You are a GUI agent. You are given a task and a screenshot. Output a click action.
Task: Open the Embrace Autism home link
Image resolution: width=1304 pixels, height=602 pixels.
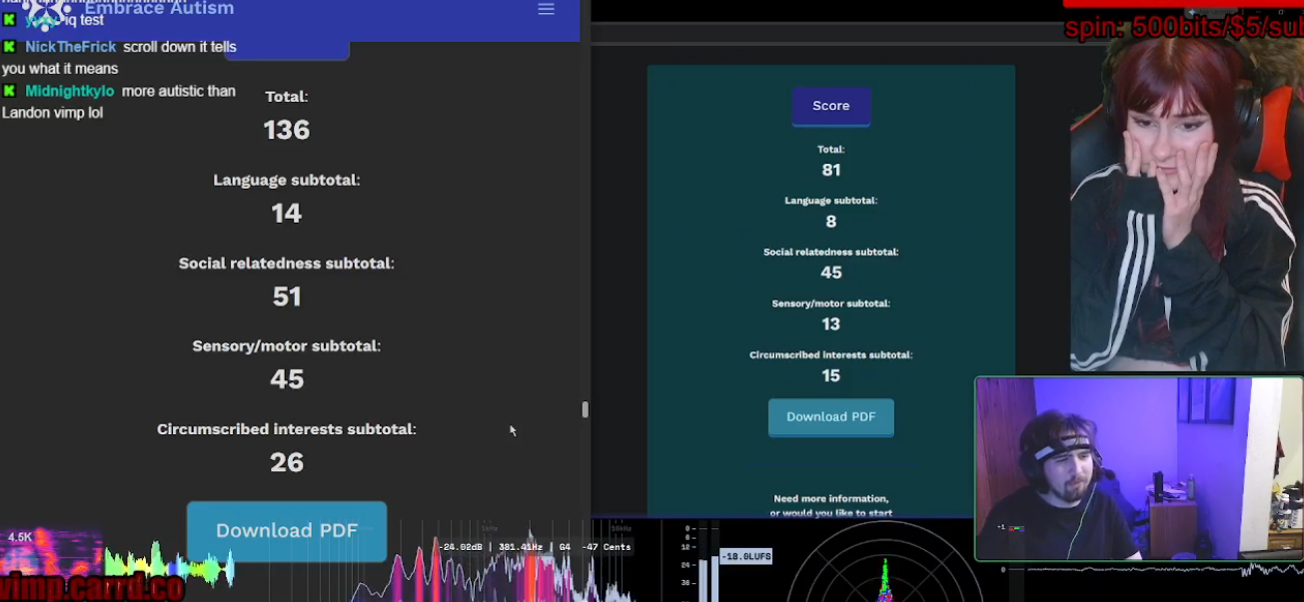click(x=159, y=9)
